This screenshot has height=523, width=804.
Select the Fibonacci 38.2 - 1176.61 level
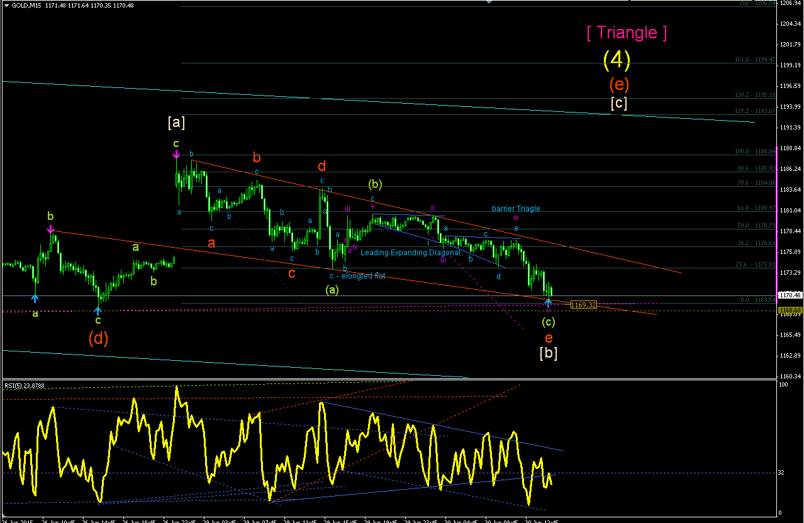point(756,242)
